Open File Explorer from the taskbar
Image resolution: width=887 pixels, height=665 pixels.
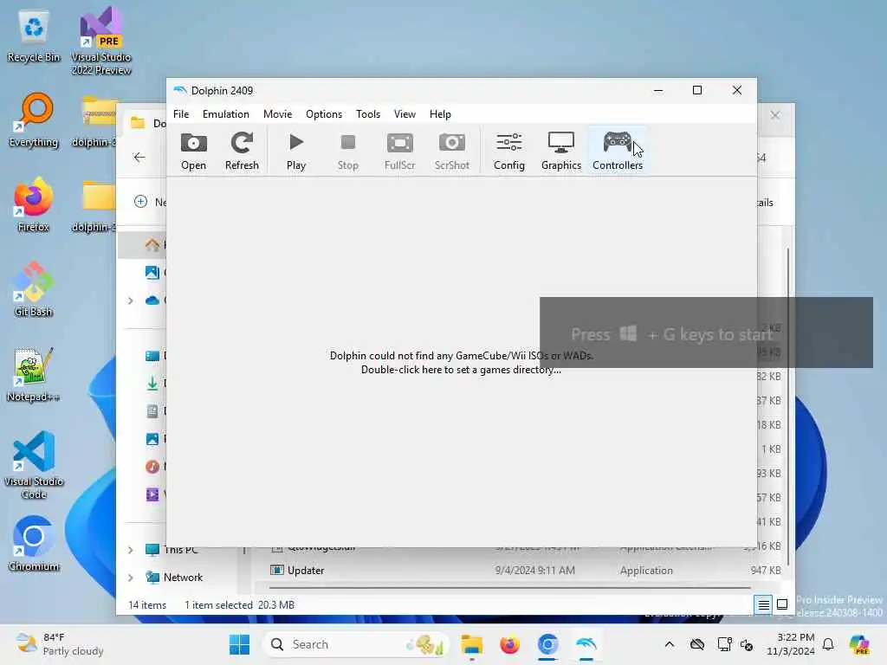coord(471,644)
